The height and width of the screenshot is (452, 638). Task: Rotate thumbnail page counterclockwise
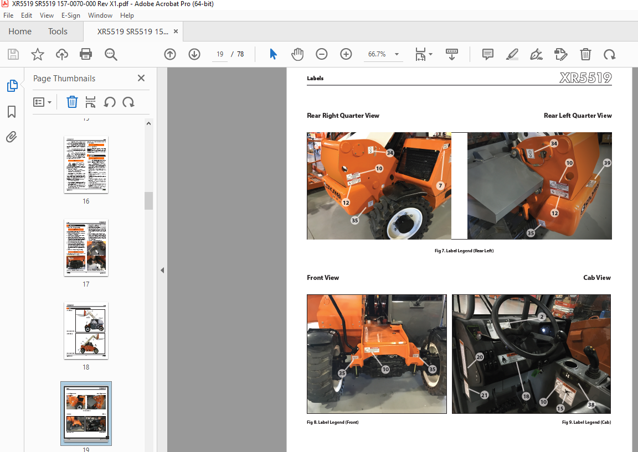click(110, 102)
